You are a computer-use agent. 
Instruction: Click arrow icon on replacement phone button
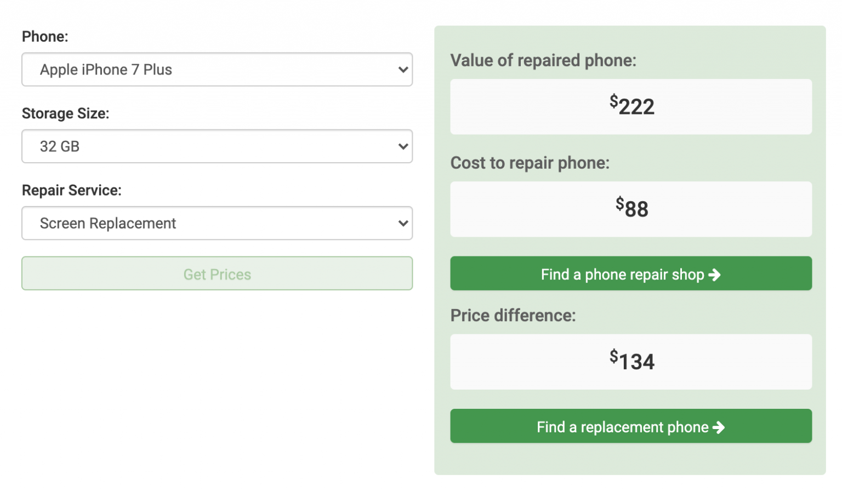719,427
